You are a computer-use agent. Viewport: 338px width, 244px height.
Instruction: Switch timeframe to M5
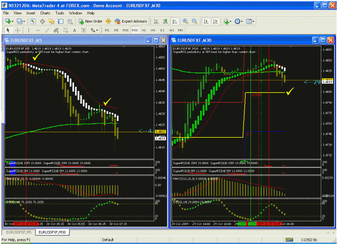pyautogui.click(x=116, y=30)
